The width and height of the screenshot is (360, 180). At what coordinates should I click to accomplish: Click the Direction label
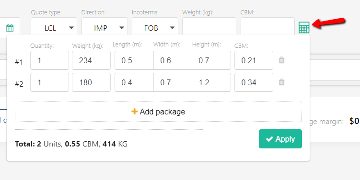click(x=93, y=12)
